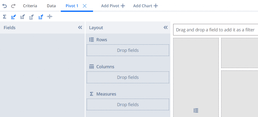Open the Data tab
Viewport: 258px width, 117px height.
pos(51,6)
